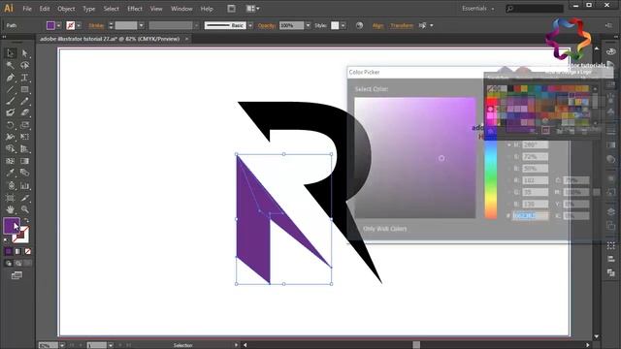Open the Arrange Documents dropdown
The height and width of the screenshot is (349, 621).
[x=252, y=9]
